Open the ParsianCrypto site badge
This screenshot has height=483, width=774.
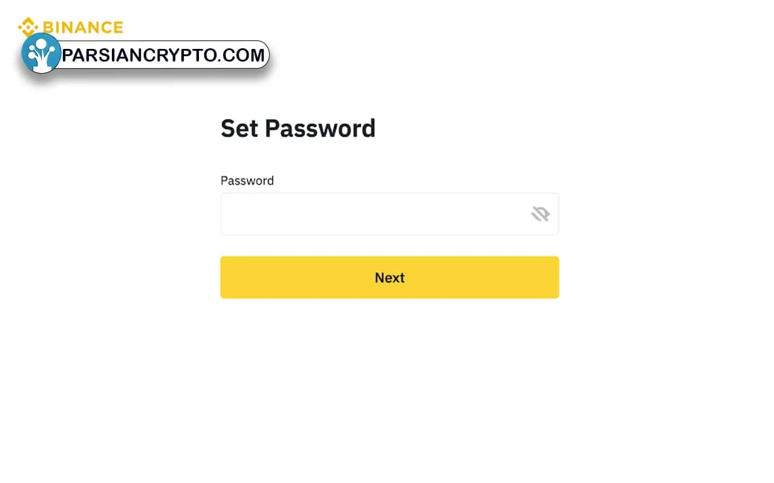click(145, 54)
